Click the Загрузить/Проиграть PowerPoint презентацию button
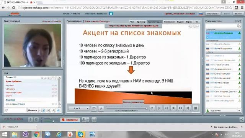The image size is (245, 138). [134, 26]
